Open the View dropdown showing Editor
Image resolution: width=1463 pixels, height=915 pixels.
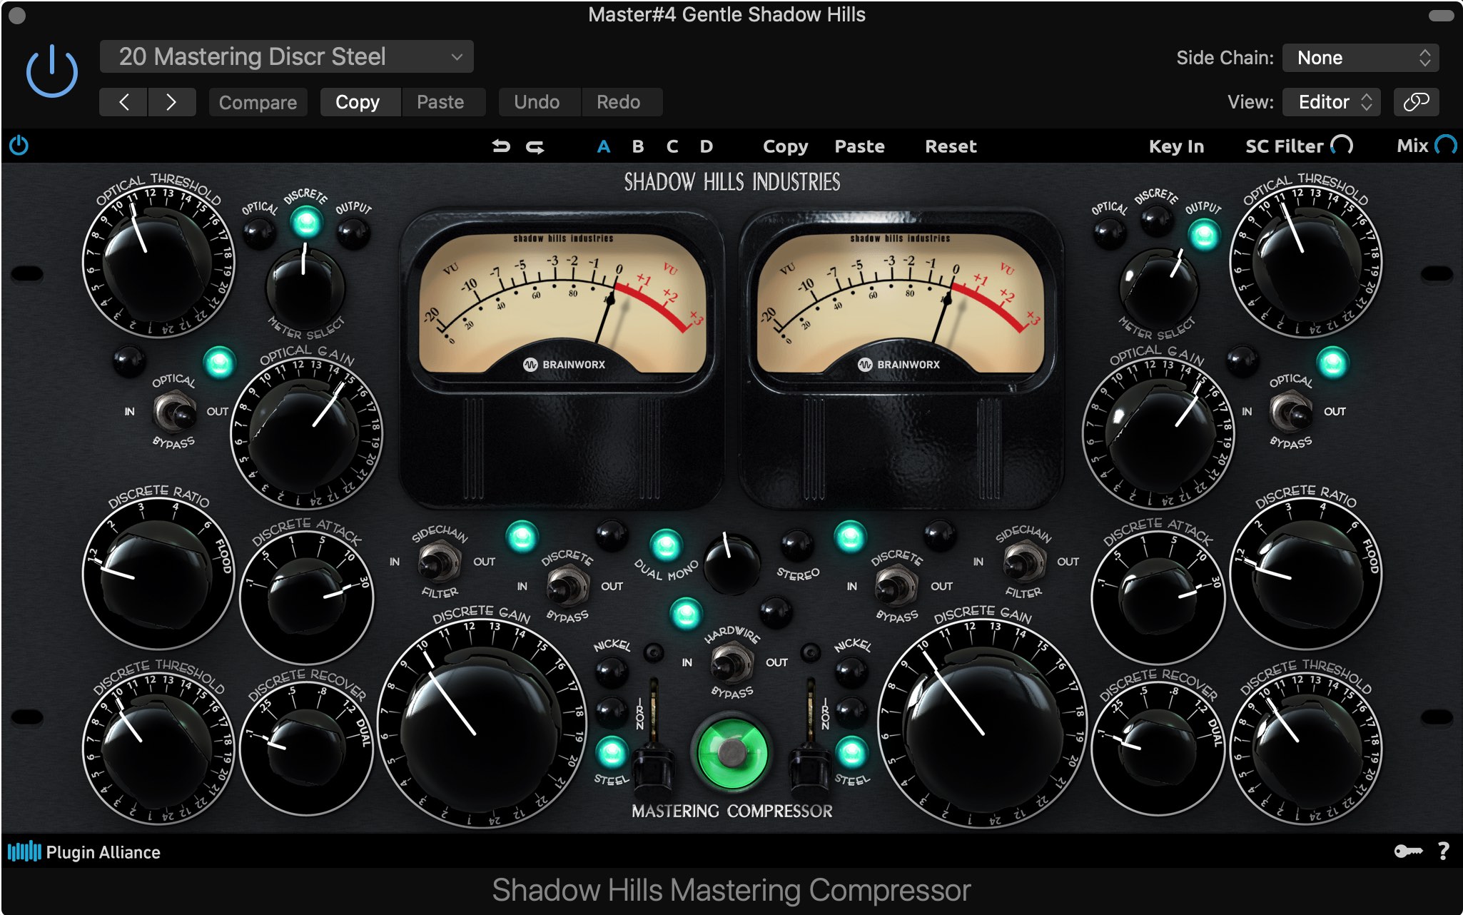tap(1330, 101)
